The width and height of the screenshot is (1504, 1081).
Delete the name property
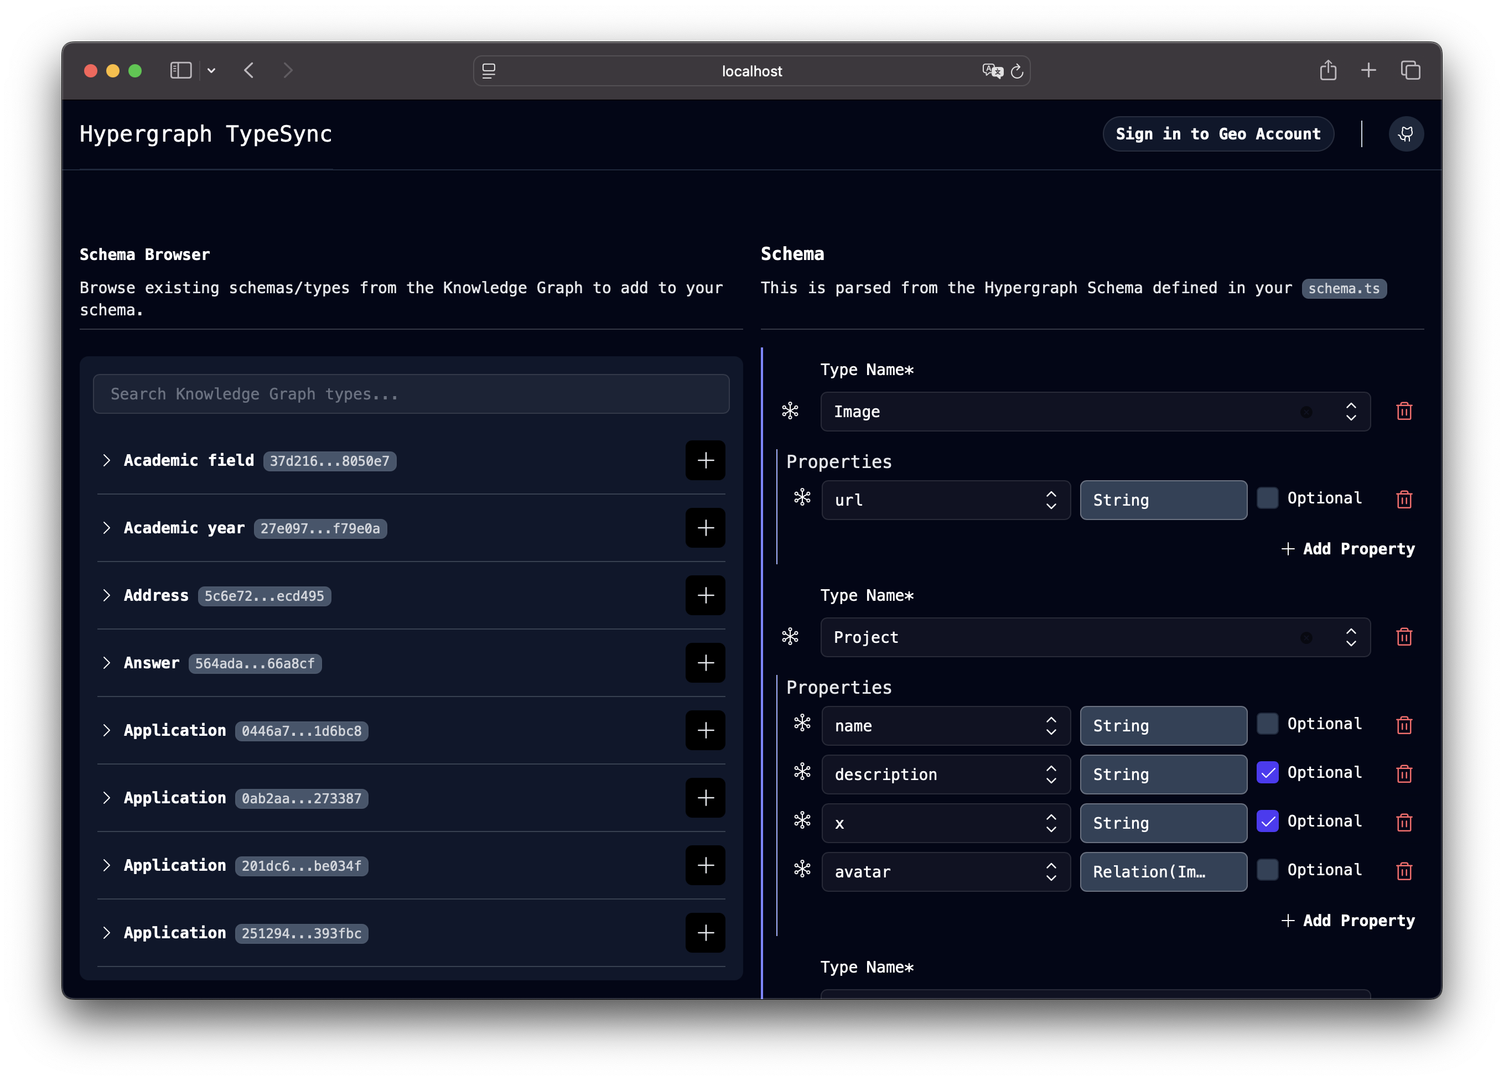[x=1404, y=725]
